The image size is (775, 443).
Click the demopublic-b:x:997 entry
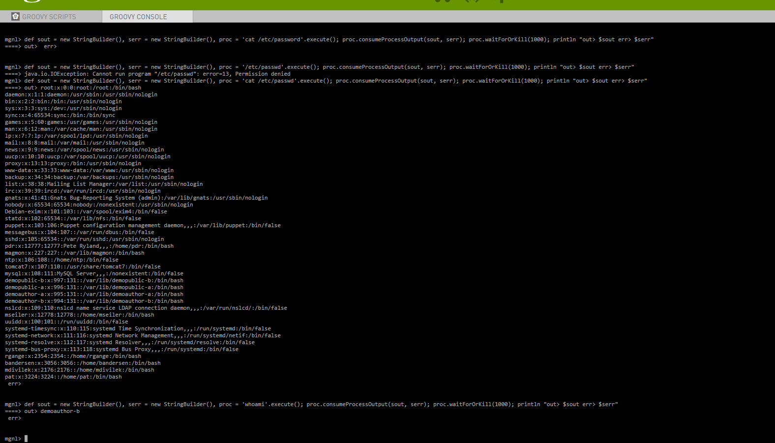pos(94,280)
